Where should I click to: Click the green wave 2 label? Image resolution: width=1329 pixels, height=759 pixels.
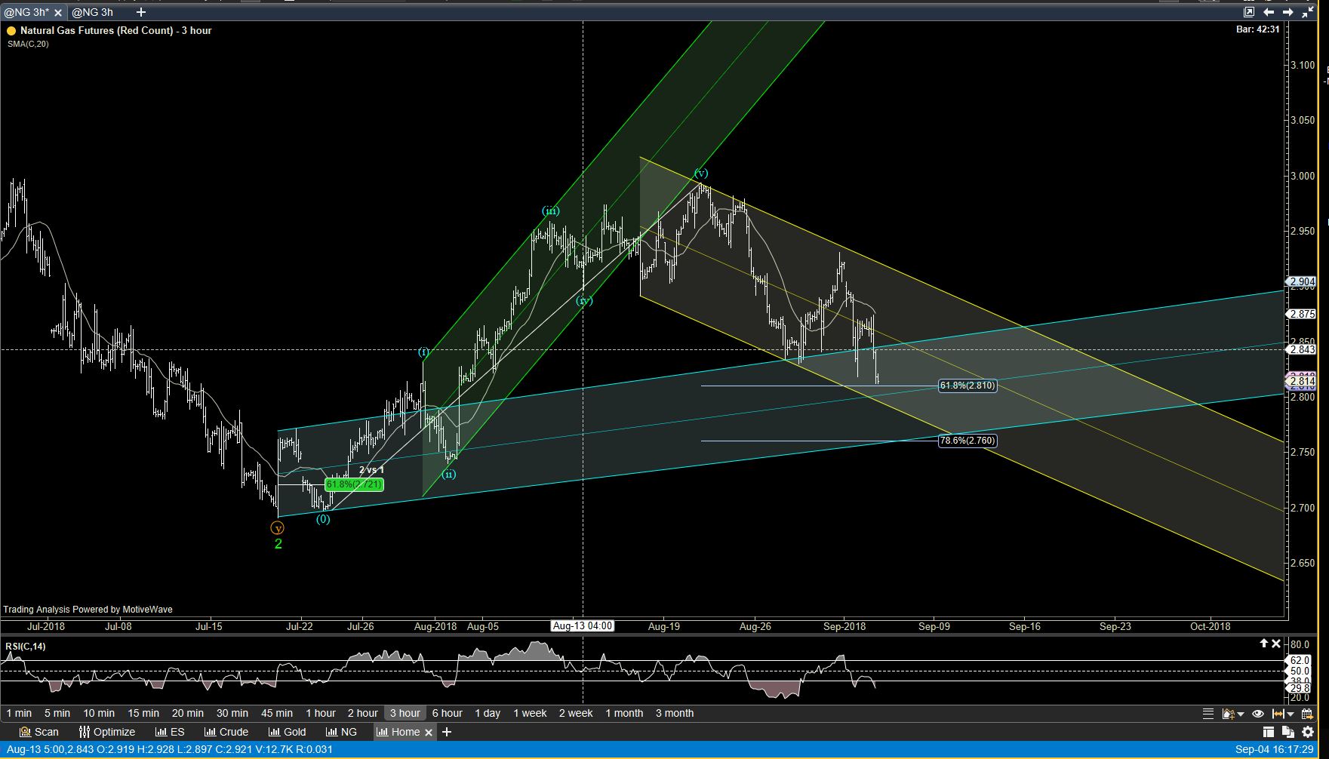click(278, 544)
